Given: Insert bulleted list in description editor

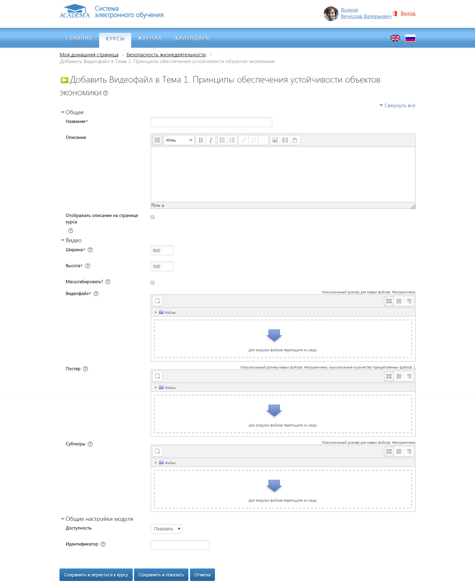Looking at the screenshot, I should 222,140.
